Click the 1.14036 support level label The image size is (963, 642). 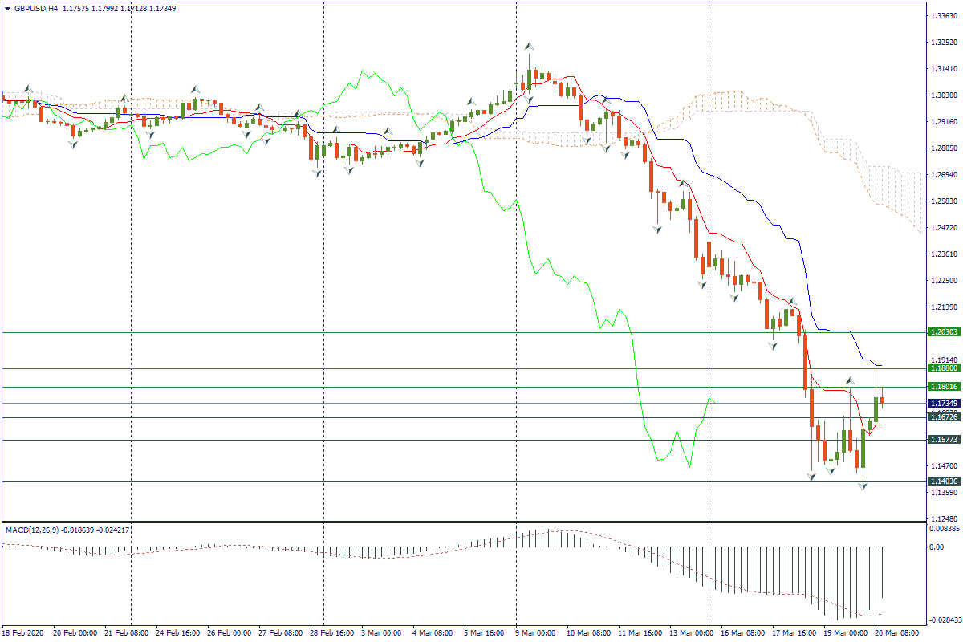pyautogui.click(x=944, y=481)
